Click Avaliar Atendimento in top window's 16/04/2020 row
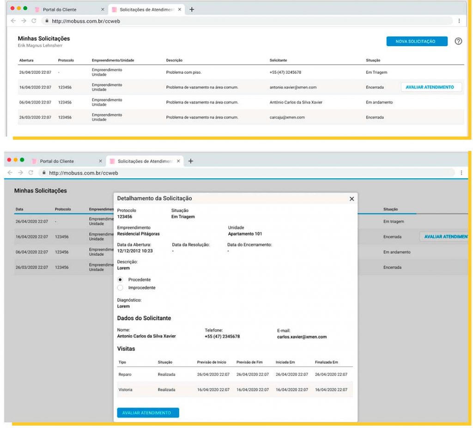The width and height of the screenshot is (473, 428). [431, 87]
